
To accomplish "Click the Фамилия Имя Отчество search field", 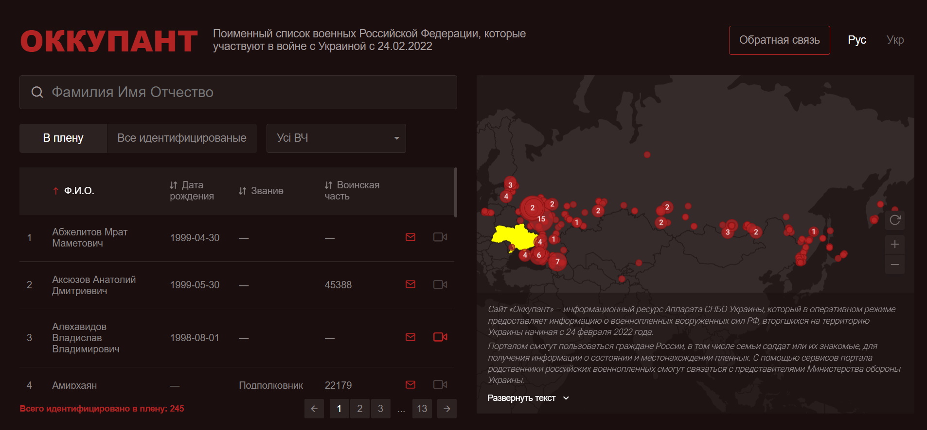I will point(238,92).
